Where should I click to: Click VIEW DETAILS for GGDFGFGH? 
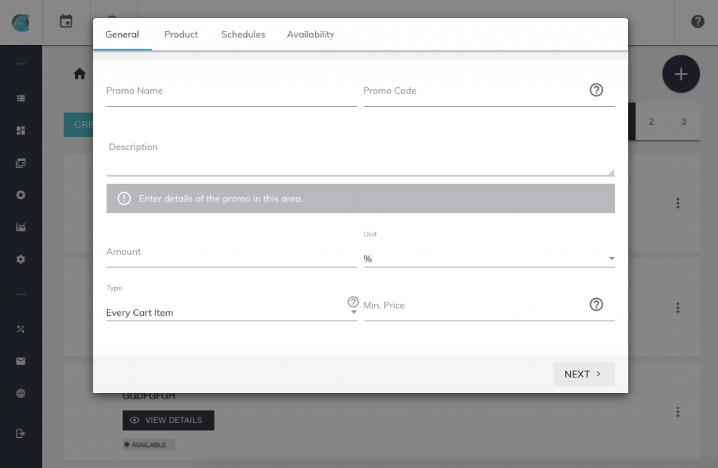[168, 420]
